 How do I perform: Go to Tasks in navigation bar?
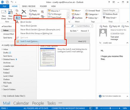(51, 103)
